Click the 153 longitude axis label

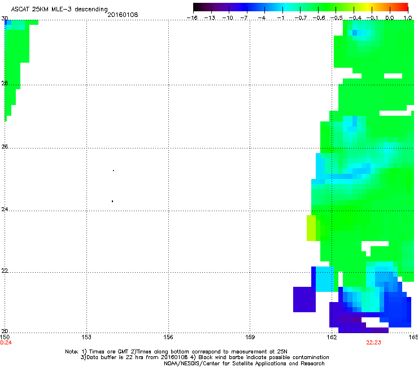tap(86, 337)
